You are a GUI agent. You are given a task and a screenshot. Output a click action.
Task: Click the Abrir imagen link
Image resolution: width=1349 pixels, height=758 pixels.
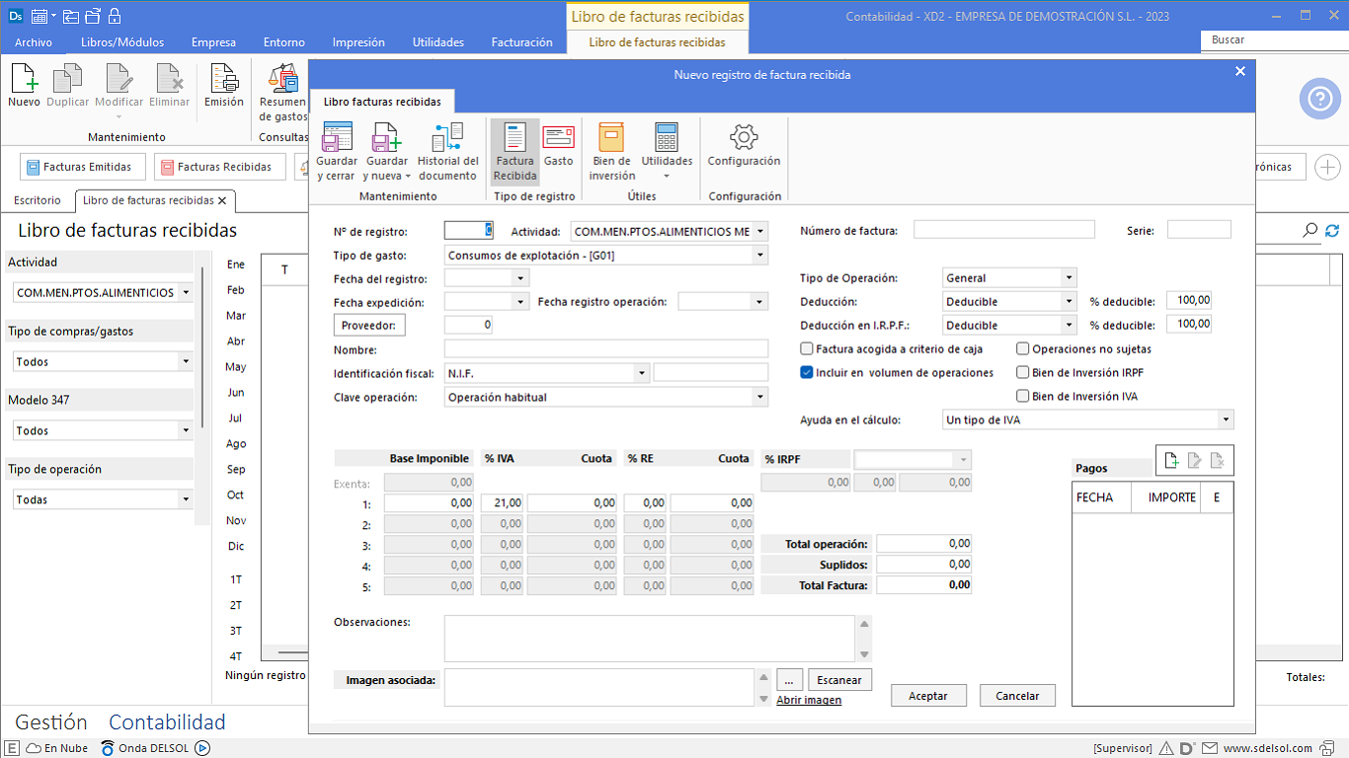click(x=809, y=700)
